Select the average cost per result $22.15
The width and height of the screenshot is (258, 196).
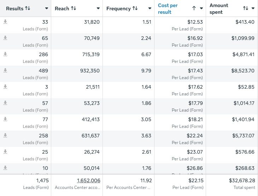coord(196,180)
